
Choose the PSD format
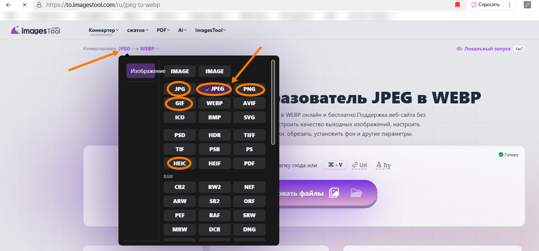[x=180, y=135]
